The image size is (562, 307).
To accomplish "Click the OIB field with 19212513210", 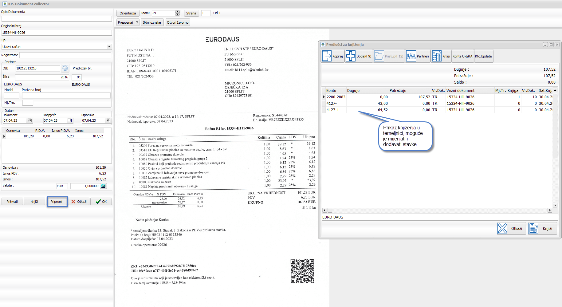I will (38, 68).
